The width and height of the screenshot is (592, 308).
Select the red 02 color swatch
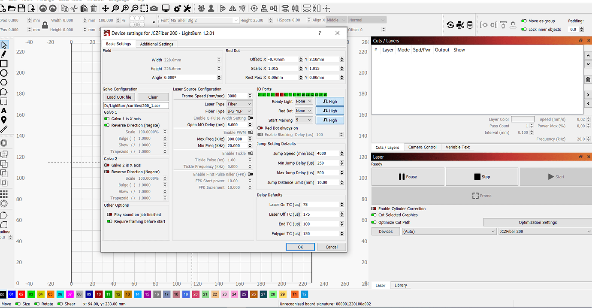click(x=21, y=294)
